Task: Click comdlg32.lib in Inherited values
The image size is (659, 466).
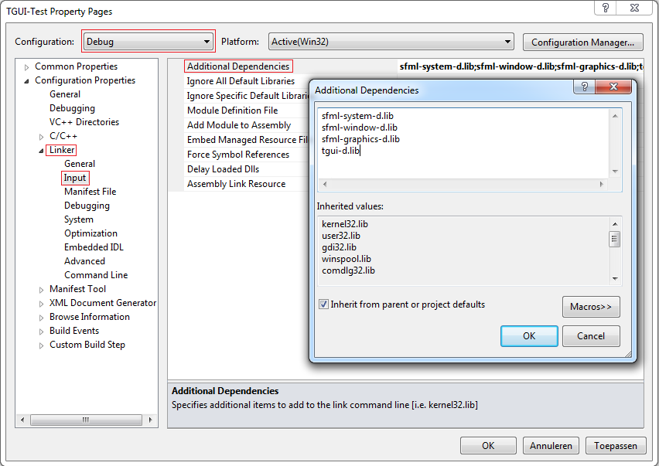Action: pyautogui.click(x=348, y=270)
